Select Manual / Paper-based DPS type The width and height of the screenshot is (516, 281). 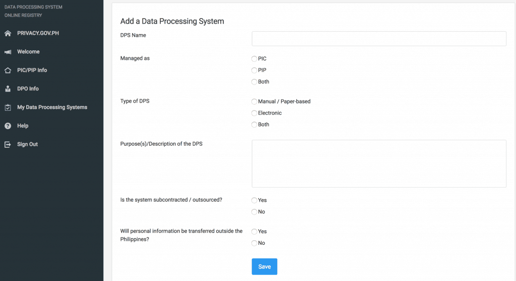(x=254, y=102)
